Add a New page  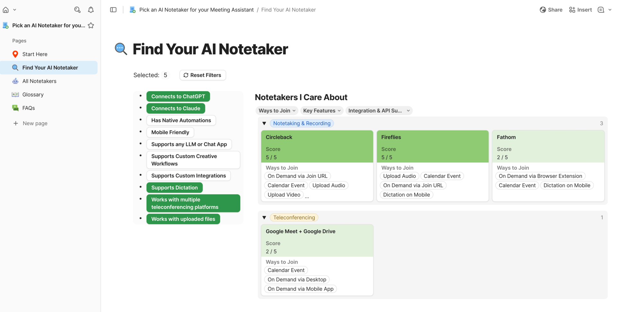point(35,123)
